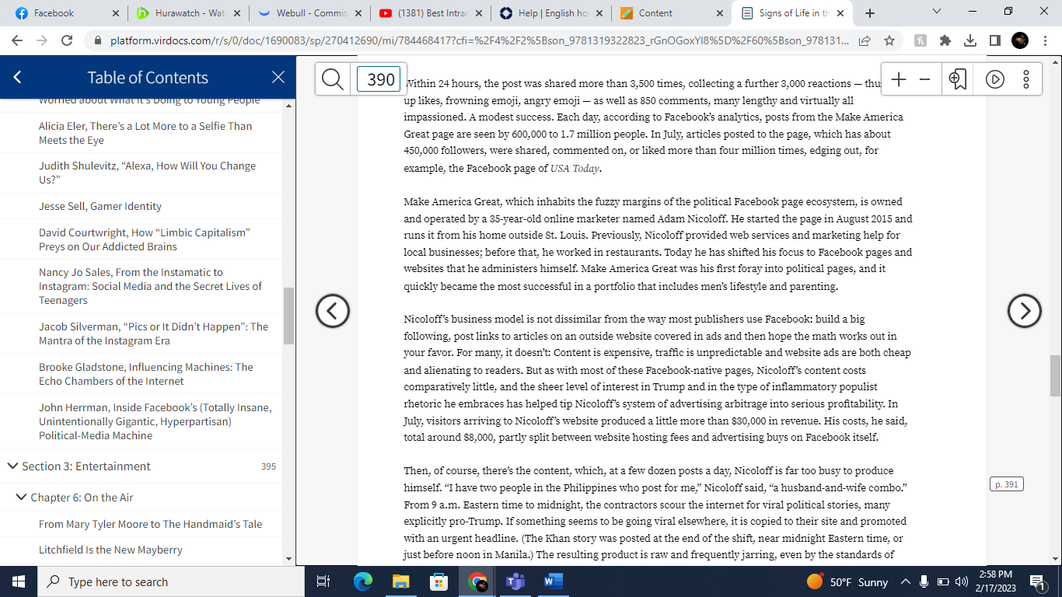Viewport: 1062px width, 597px height.
Task: Share this page icon in address bar
Action: (x=865, y=40)
